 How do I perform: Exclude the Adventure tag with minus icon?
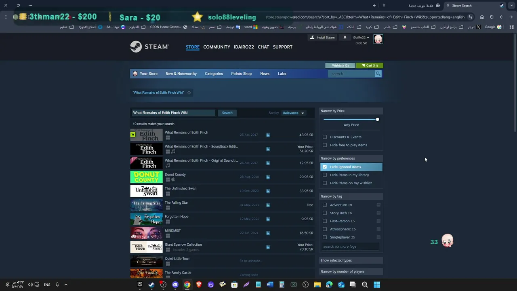(378, 205)
